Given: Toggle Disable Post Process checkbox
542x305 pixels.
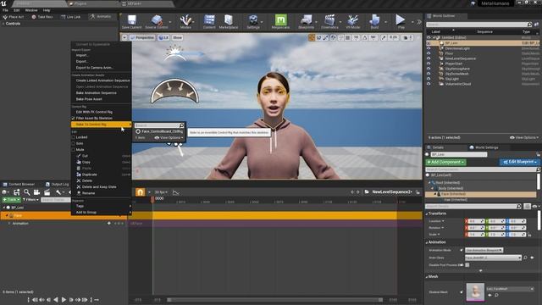Looking at the screenshot, I should pos(467,265).
